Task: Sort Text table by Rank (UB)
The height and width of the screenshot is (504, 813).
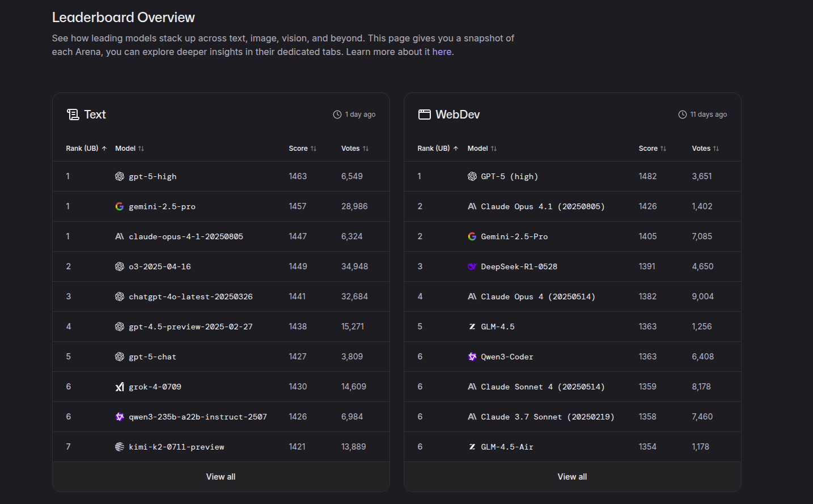Action: (86, 149)
